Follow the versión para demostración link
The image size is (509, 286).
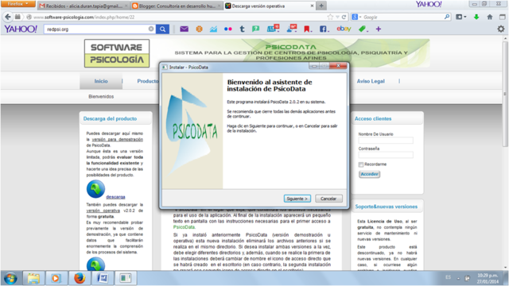coord(118,140)
